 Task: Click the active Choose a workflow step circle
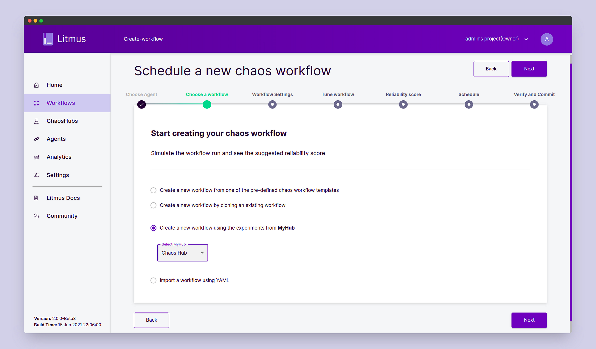(207, 105)
